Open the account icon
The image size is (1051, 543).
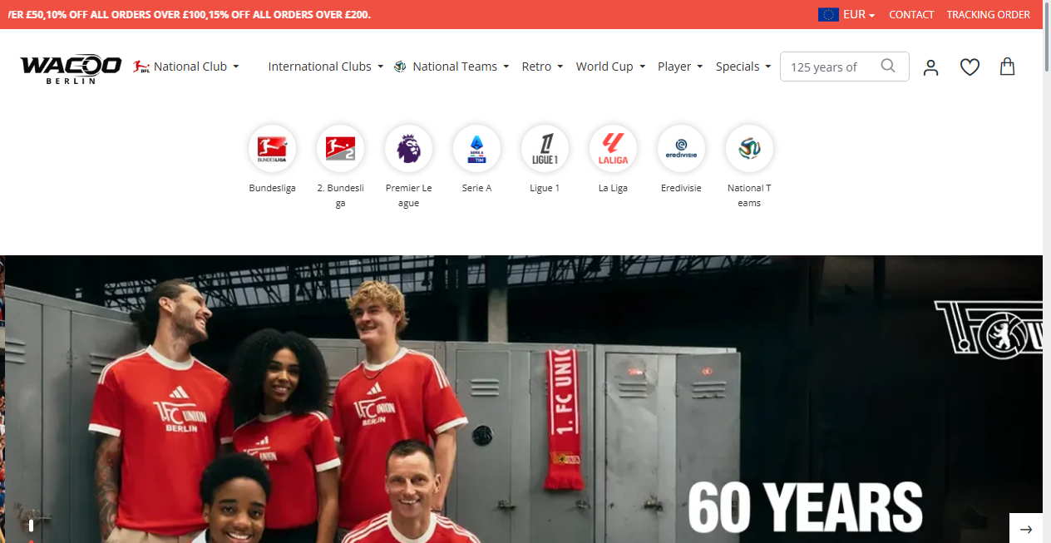tap(930, 67)
